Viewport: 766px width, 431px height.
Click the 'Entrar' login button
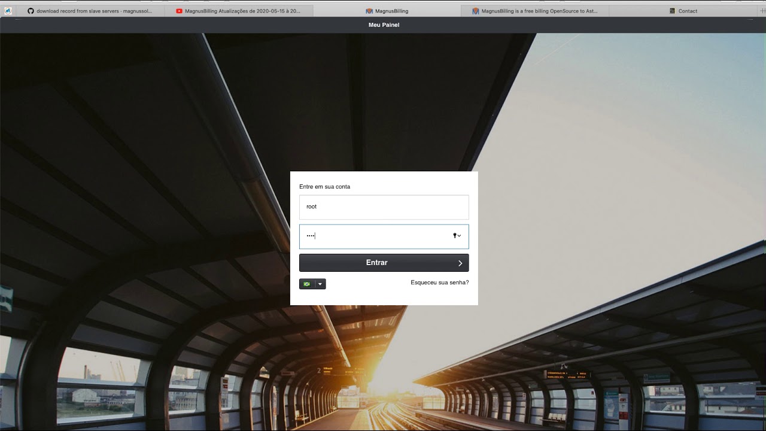(384, 263)
